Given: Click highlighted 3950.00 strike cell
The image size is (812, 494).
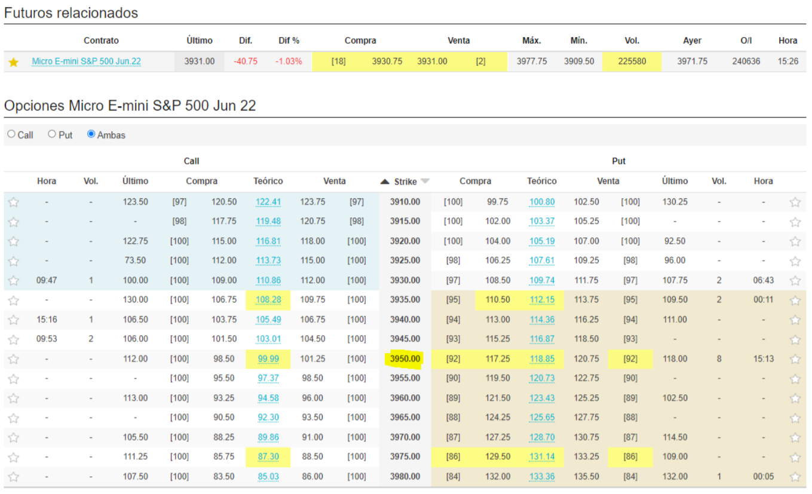Looking at the screenshot, I should (405, 359).
